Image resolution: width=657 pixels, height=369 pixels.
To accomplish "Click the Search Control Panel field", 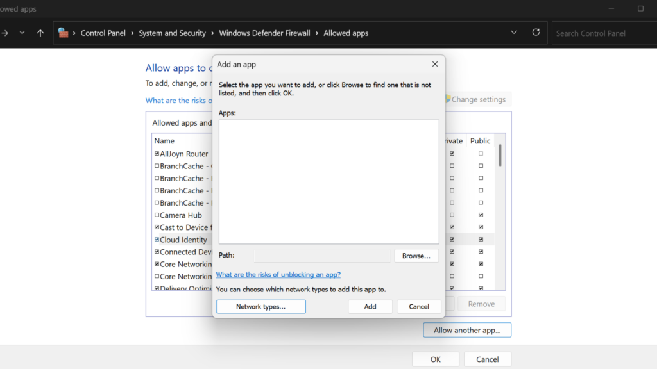I will [x=604, y=33].
